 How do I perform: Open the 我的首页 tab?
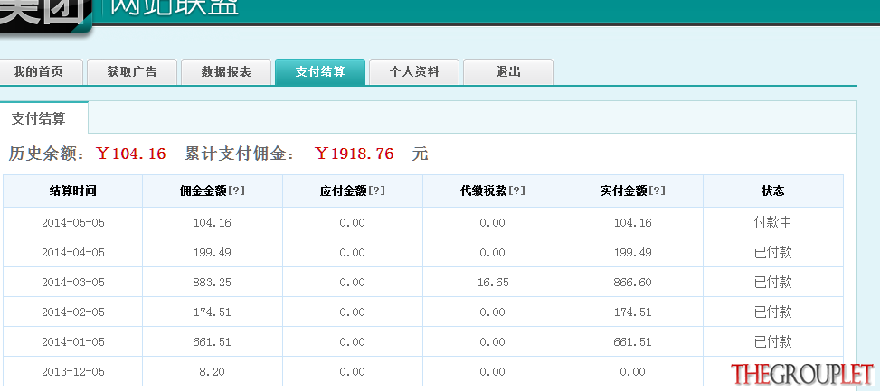point(41,72)
